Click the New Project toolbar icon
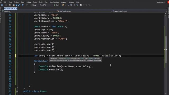 coord(10,5)
